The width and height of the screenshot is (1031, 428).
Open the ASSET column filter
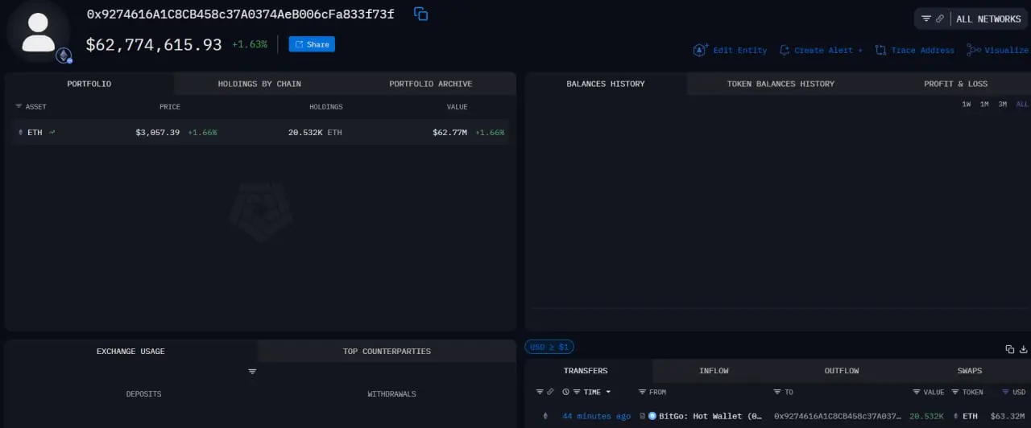click(19, 106)
